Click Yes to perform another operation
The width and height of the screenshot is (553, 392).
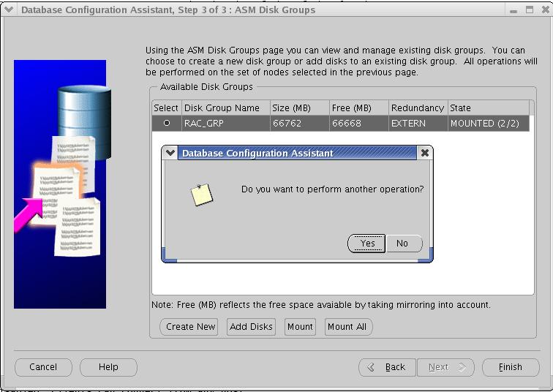(366, 244)
